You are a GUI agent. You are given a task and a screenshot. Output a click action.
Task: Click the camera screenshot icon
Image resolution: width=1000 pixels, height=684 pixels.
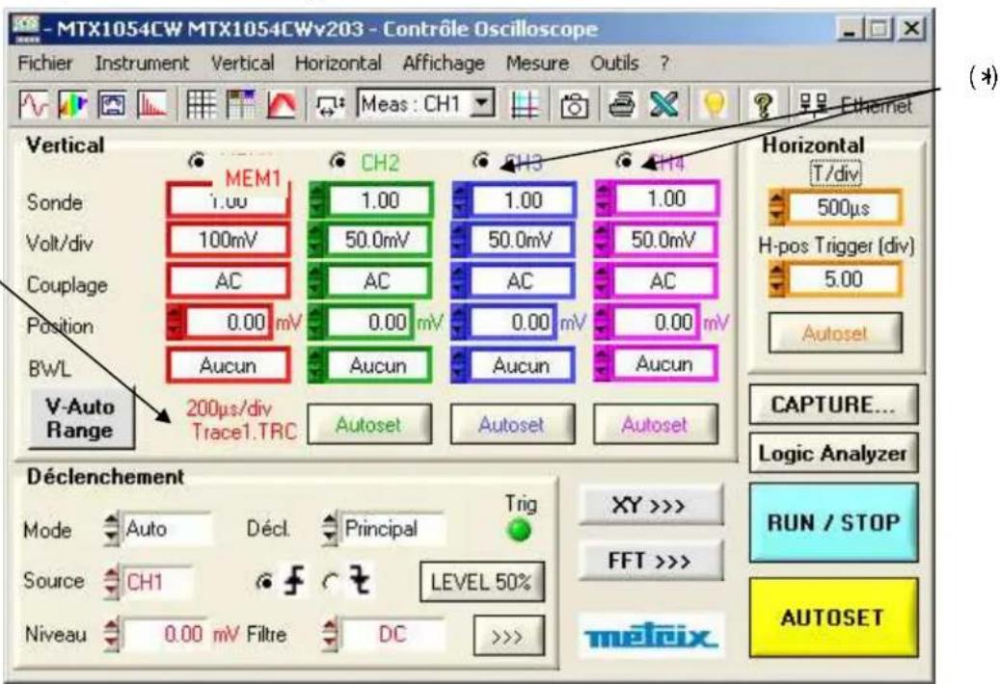[x=574, y=106]
